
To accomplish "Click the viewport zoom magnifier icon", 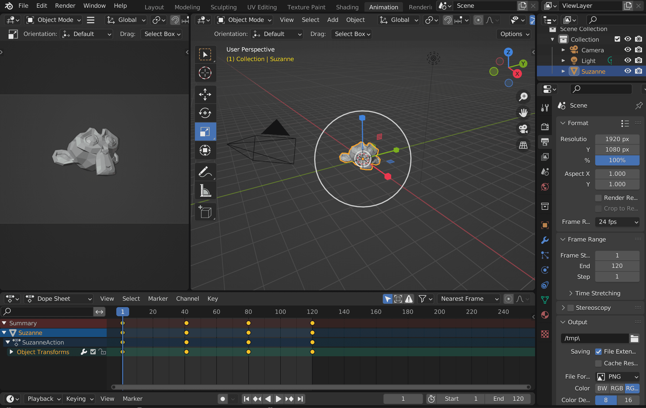I will pyautogui.click(x=523, y=97).
